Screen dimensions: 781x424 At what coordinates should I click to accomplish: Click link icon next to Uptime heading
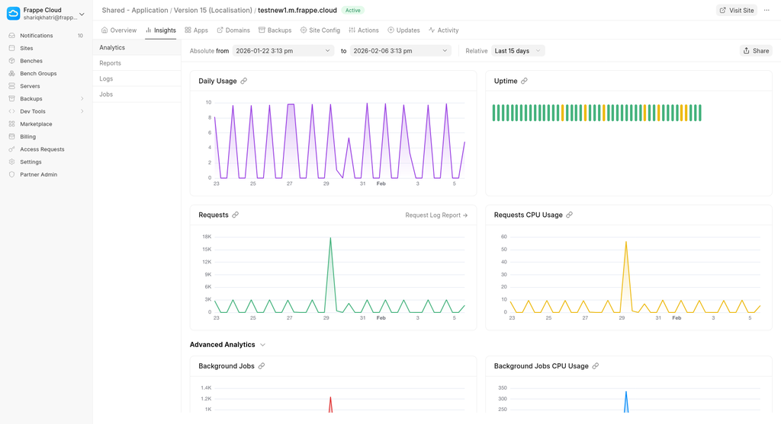(x=525, y=81)
